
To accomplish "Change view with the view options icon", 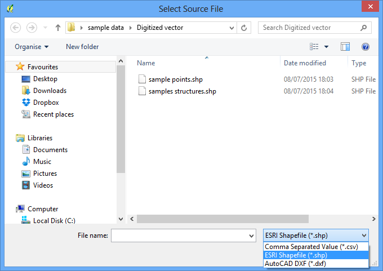I will click(x=314, y=46).
